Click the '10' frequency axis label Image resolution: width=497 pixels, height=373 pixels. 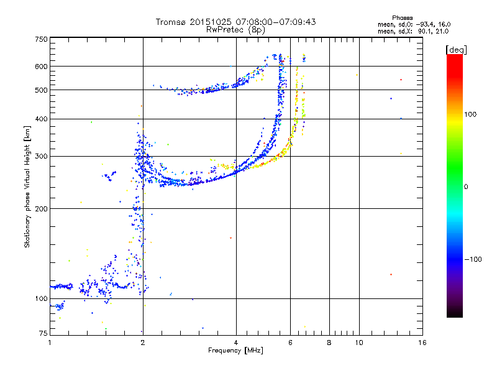tap(359, 343)
